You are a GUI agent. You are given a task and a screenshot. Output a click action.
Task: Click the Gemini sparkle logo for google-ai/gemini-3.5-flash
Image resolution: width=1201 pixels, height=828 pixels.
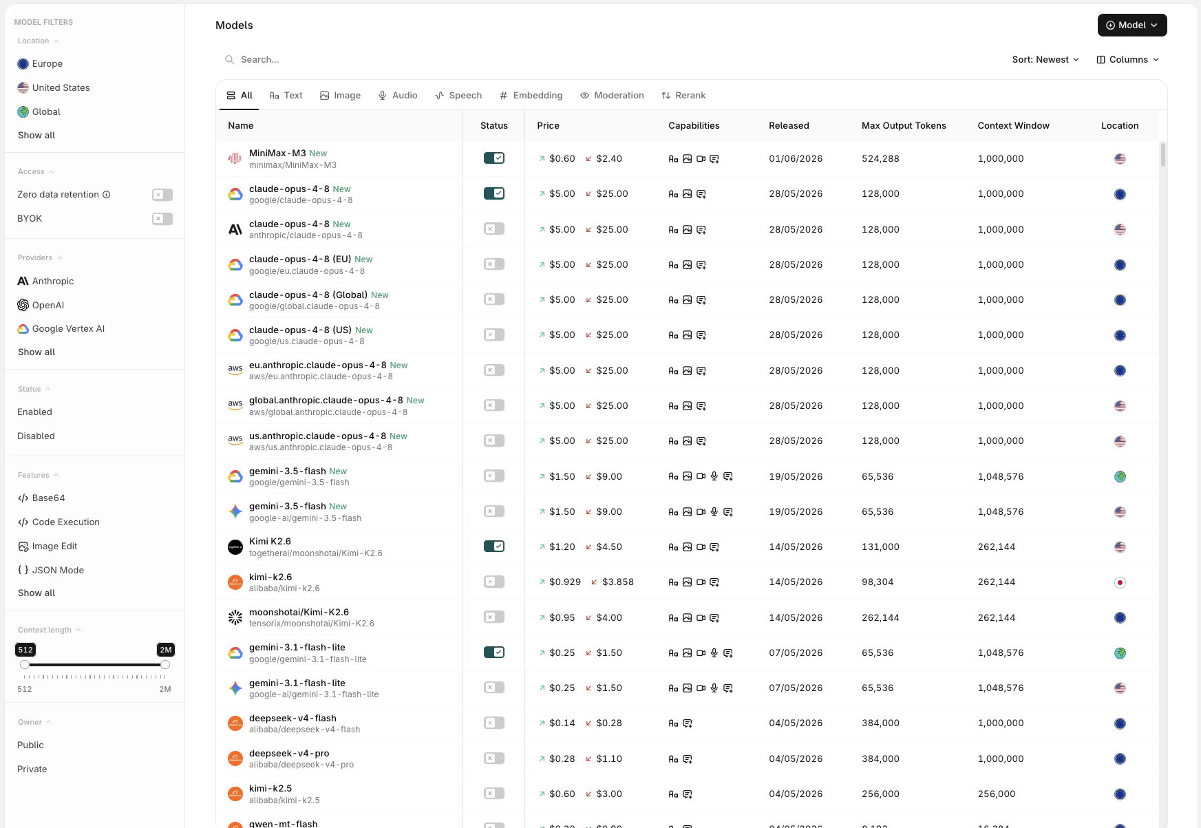pos(235,511)
